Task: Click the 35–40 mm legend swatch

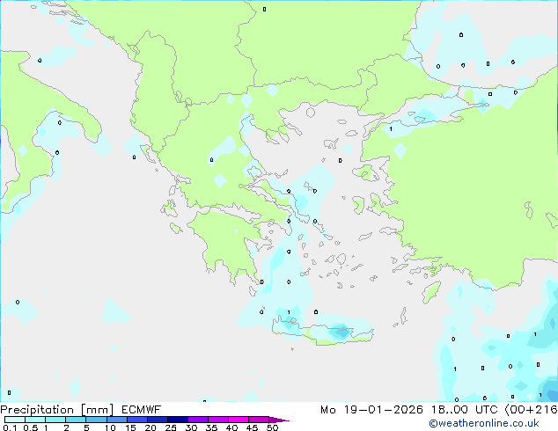Action: [x=218, y=420]
